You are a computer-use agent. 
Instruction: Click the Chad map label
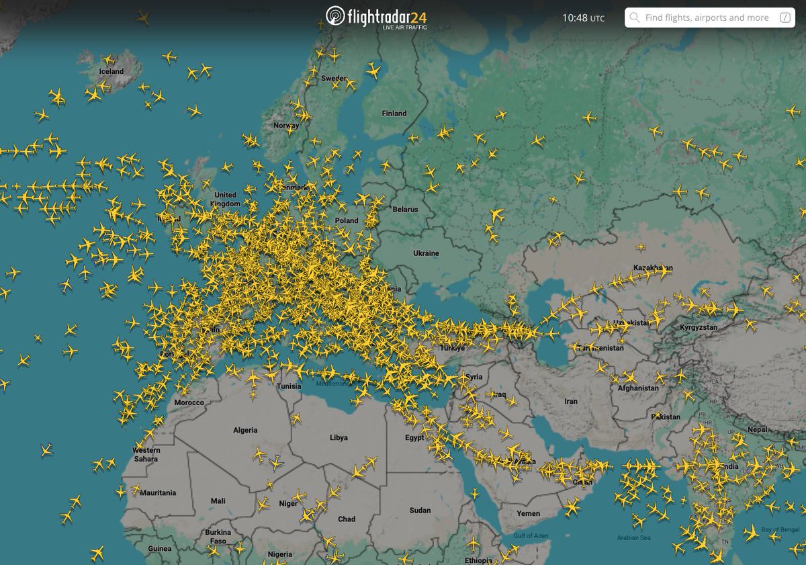tap(347, 519)
